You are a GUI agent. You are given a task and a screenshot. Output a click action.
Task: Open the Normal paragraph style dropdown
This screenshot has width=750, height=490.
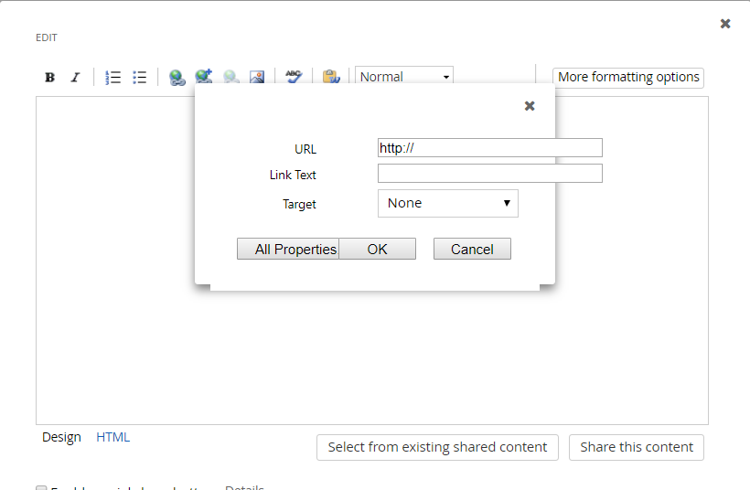[404, 77]
